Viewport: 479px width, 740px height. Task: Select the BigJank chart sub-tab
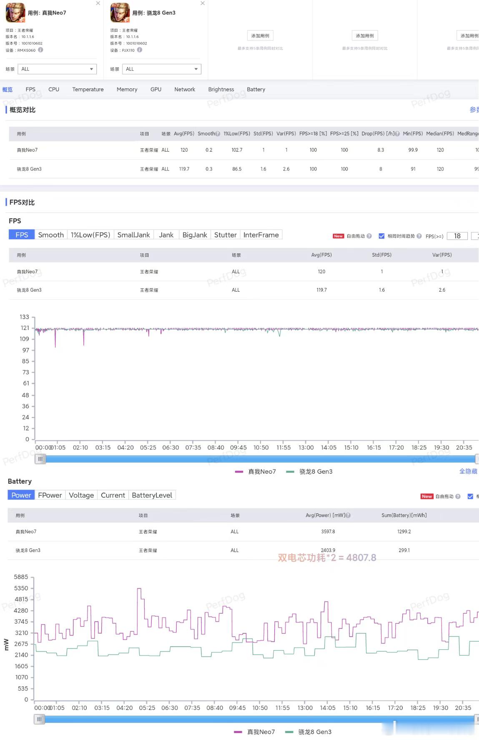click(195, 235)
